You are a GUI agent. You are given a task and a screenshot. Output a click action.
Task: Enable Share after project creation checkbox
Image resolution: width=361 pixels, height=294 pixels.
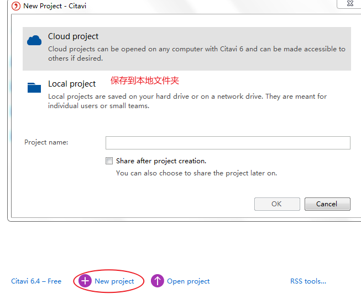(x=109, y=161)
